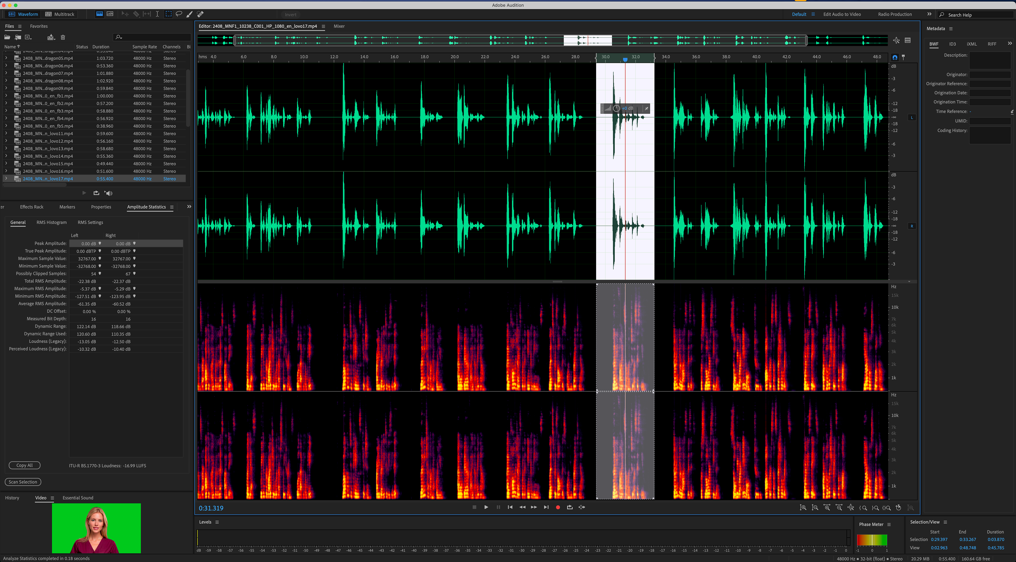Select the Marquee Selection tool

pyautogui.click(x=169, y=14)
